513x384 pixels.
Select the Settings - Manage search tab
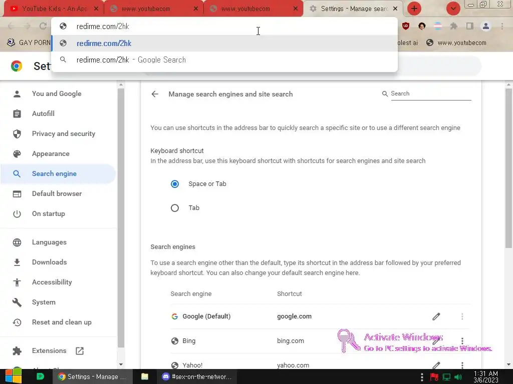pyautogui.click(x=353, y=9)
